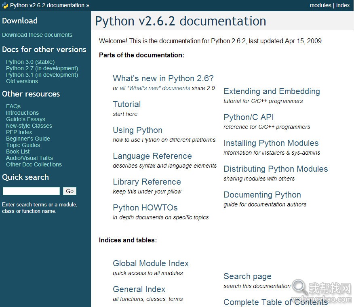Viewport: 354px width, 307px height.
Task: Open Language Reference
Action: point(152,156)
